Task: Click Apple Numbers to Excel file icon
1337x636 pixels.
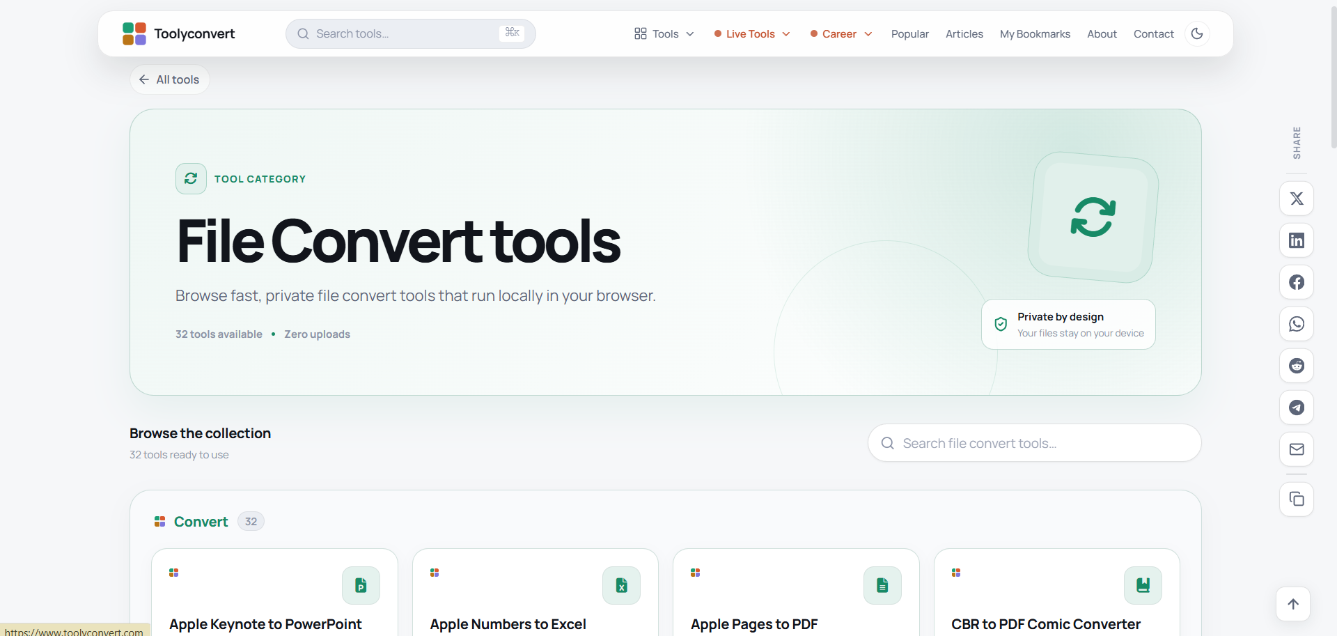Action: [x=621, y=585]
